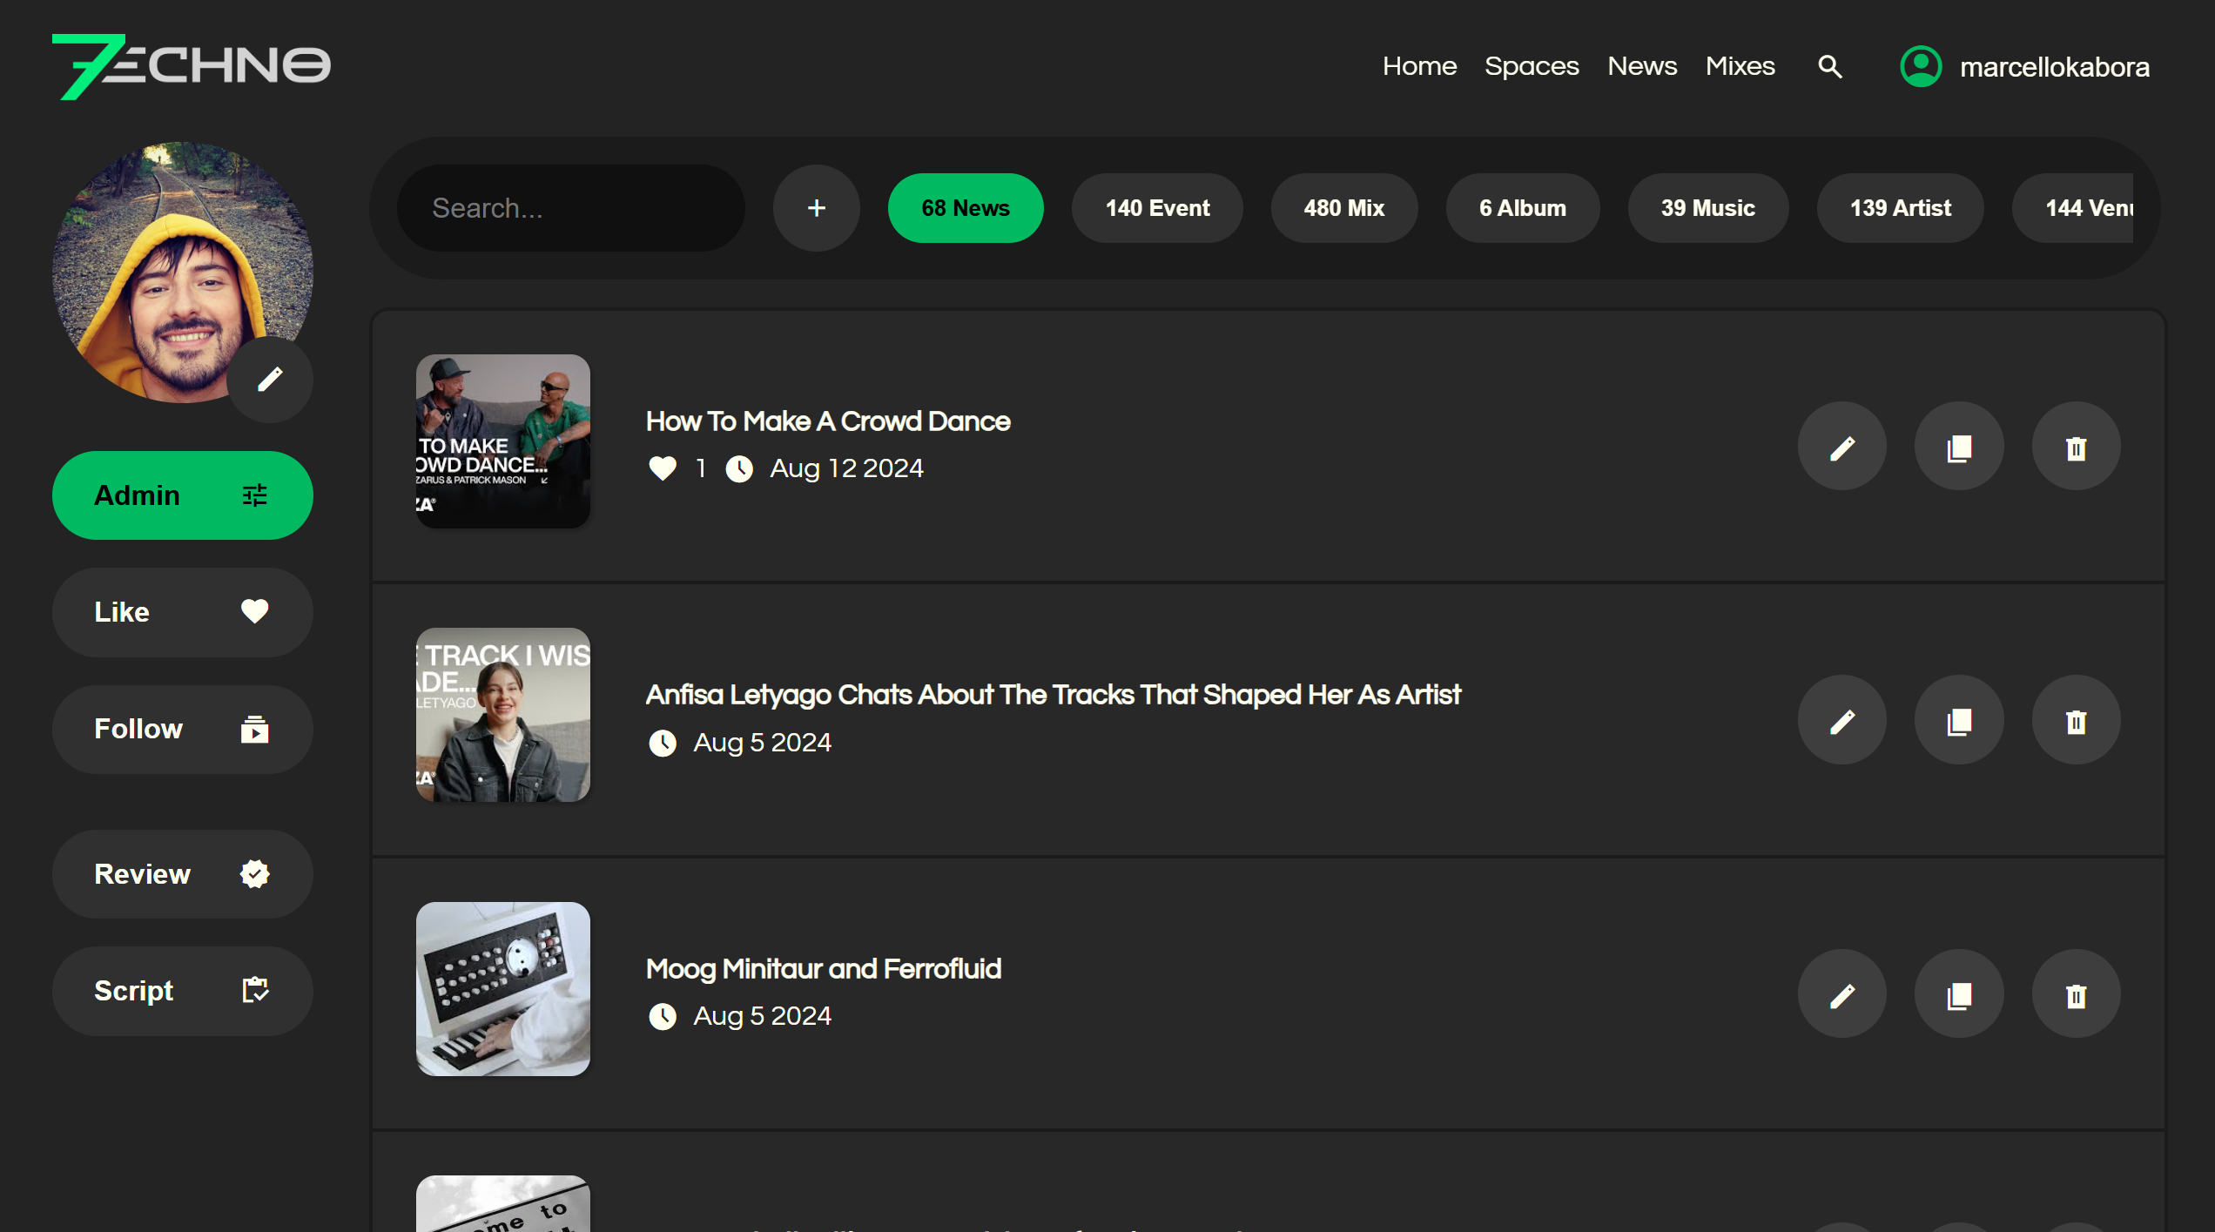Click the Moog synthesizer thumbnail

503,989
